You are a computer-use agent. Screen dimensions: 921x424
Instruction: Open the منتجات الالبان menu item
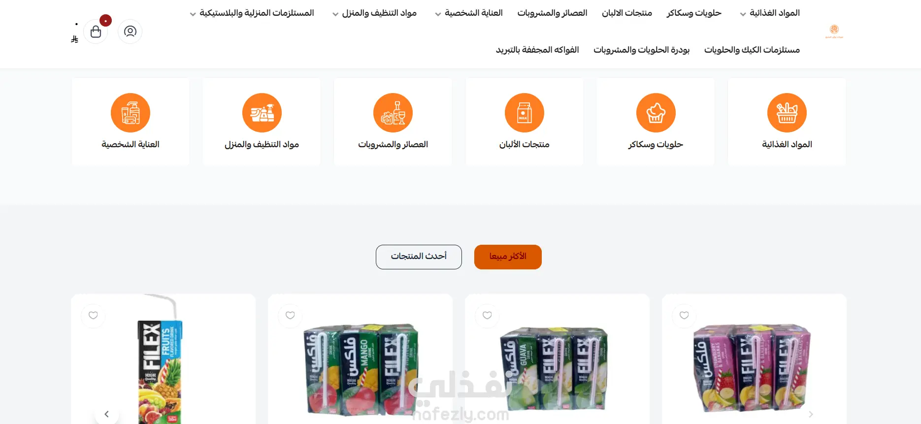[627, 13]
